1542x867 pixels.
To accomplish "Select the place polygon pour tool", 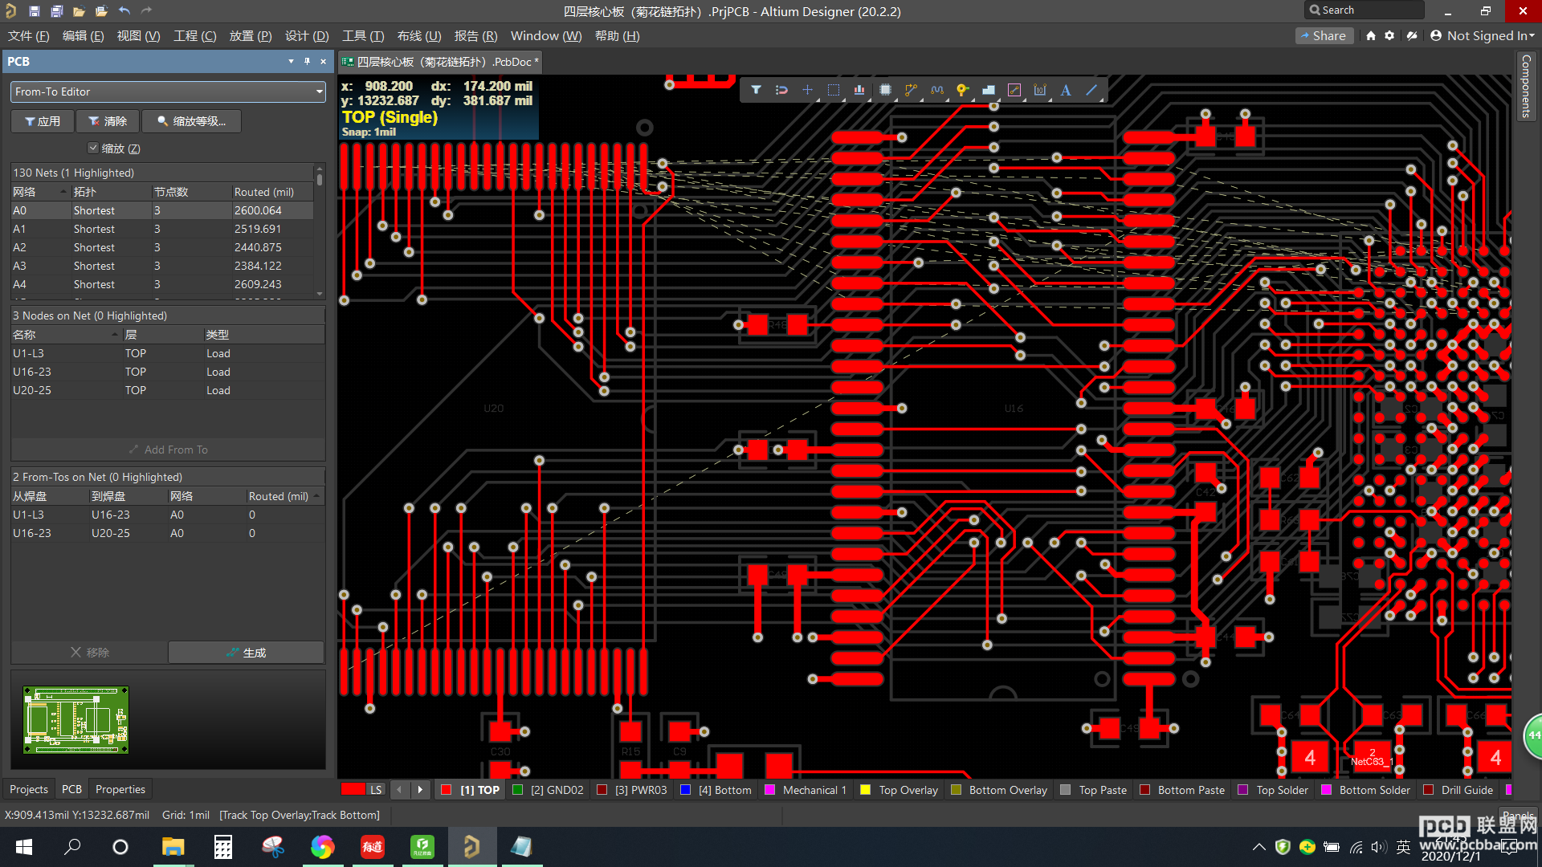I will tap(989, 90).
